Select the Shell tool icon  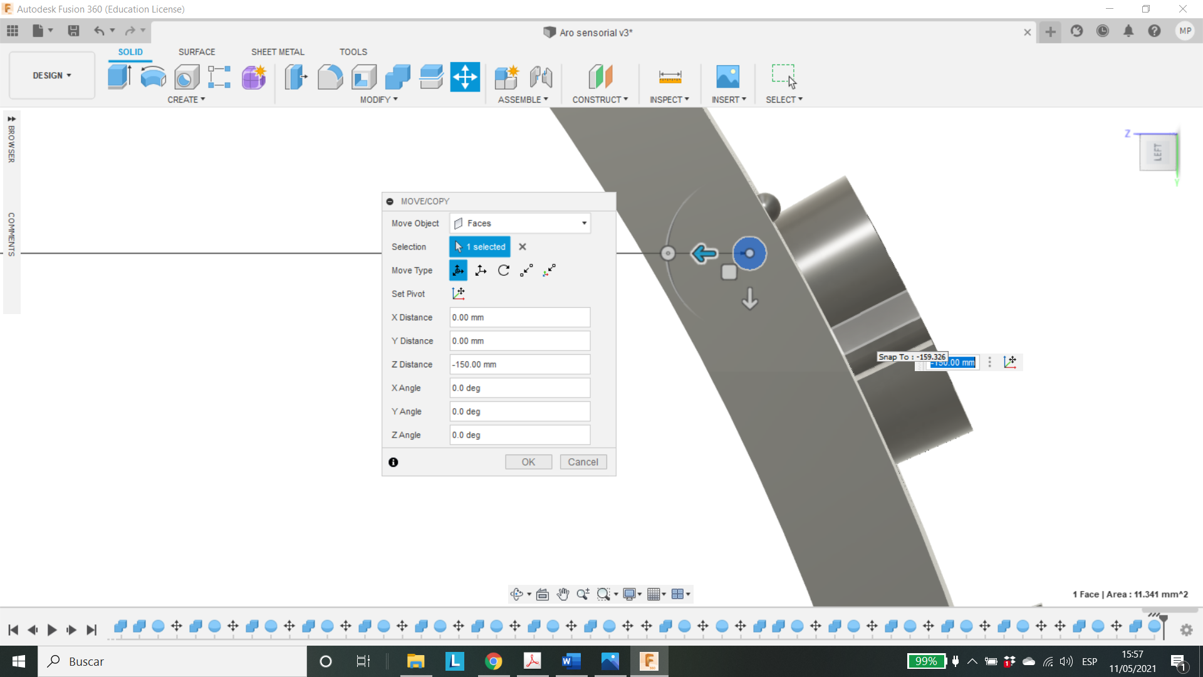coord(364,77)
